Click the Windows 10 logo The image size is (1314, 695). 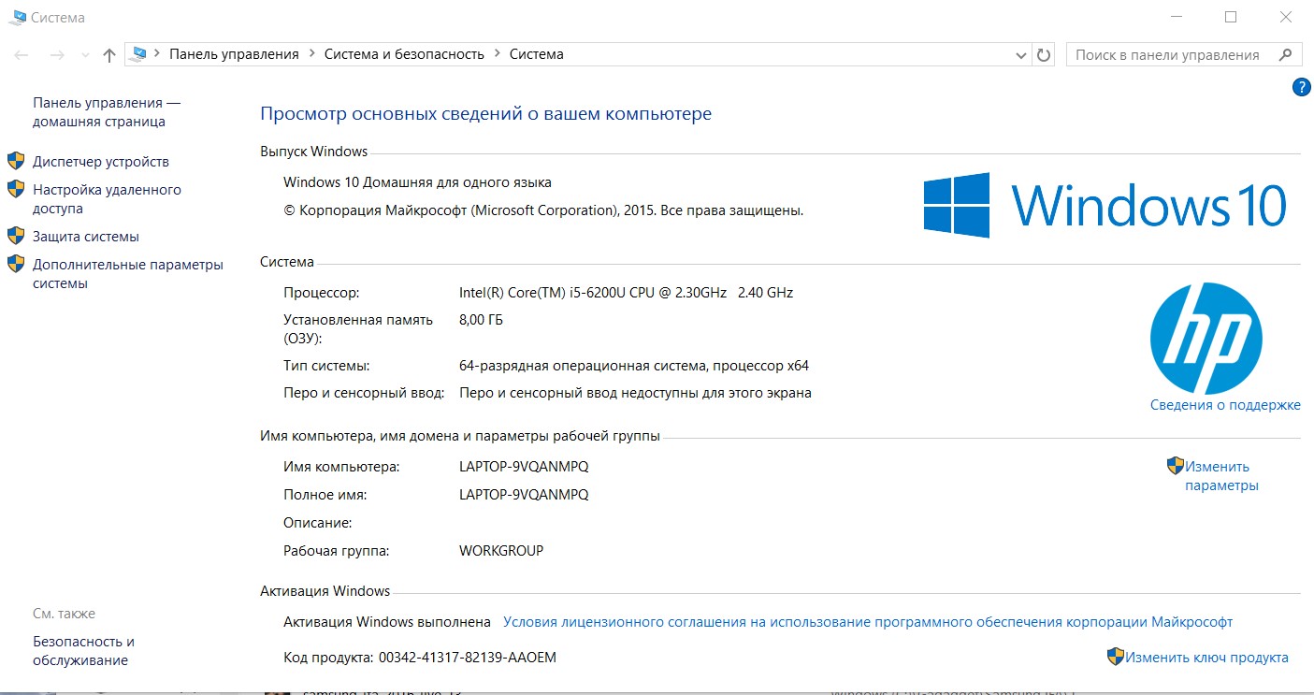tap(1105, 205)
